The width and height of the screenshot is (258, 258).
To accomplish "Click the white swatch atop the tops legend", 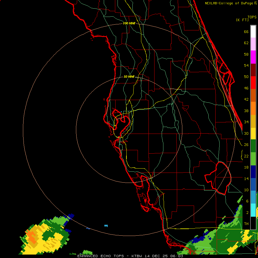I will [x=253, y=32].
